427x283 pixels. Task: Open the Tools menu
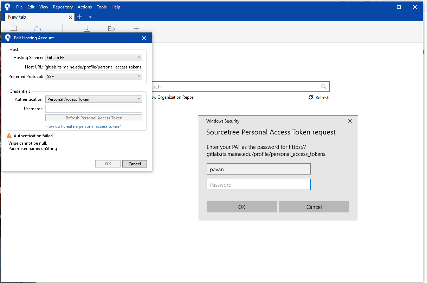[x=102, y=7]
